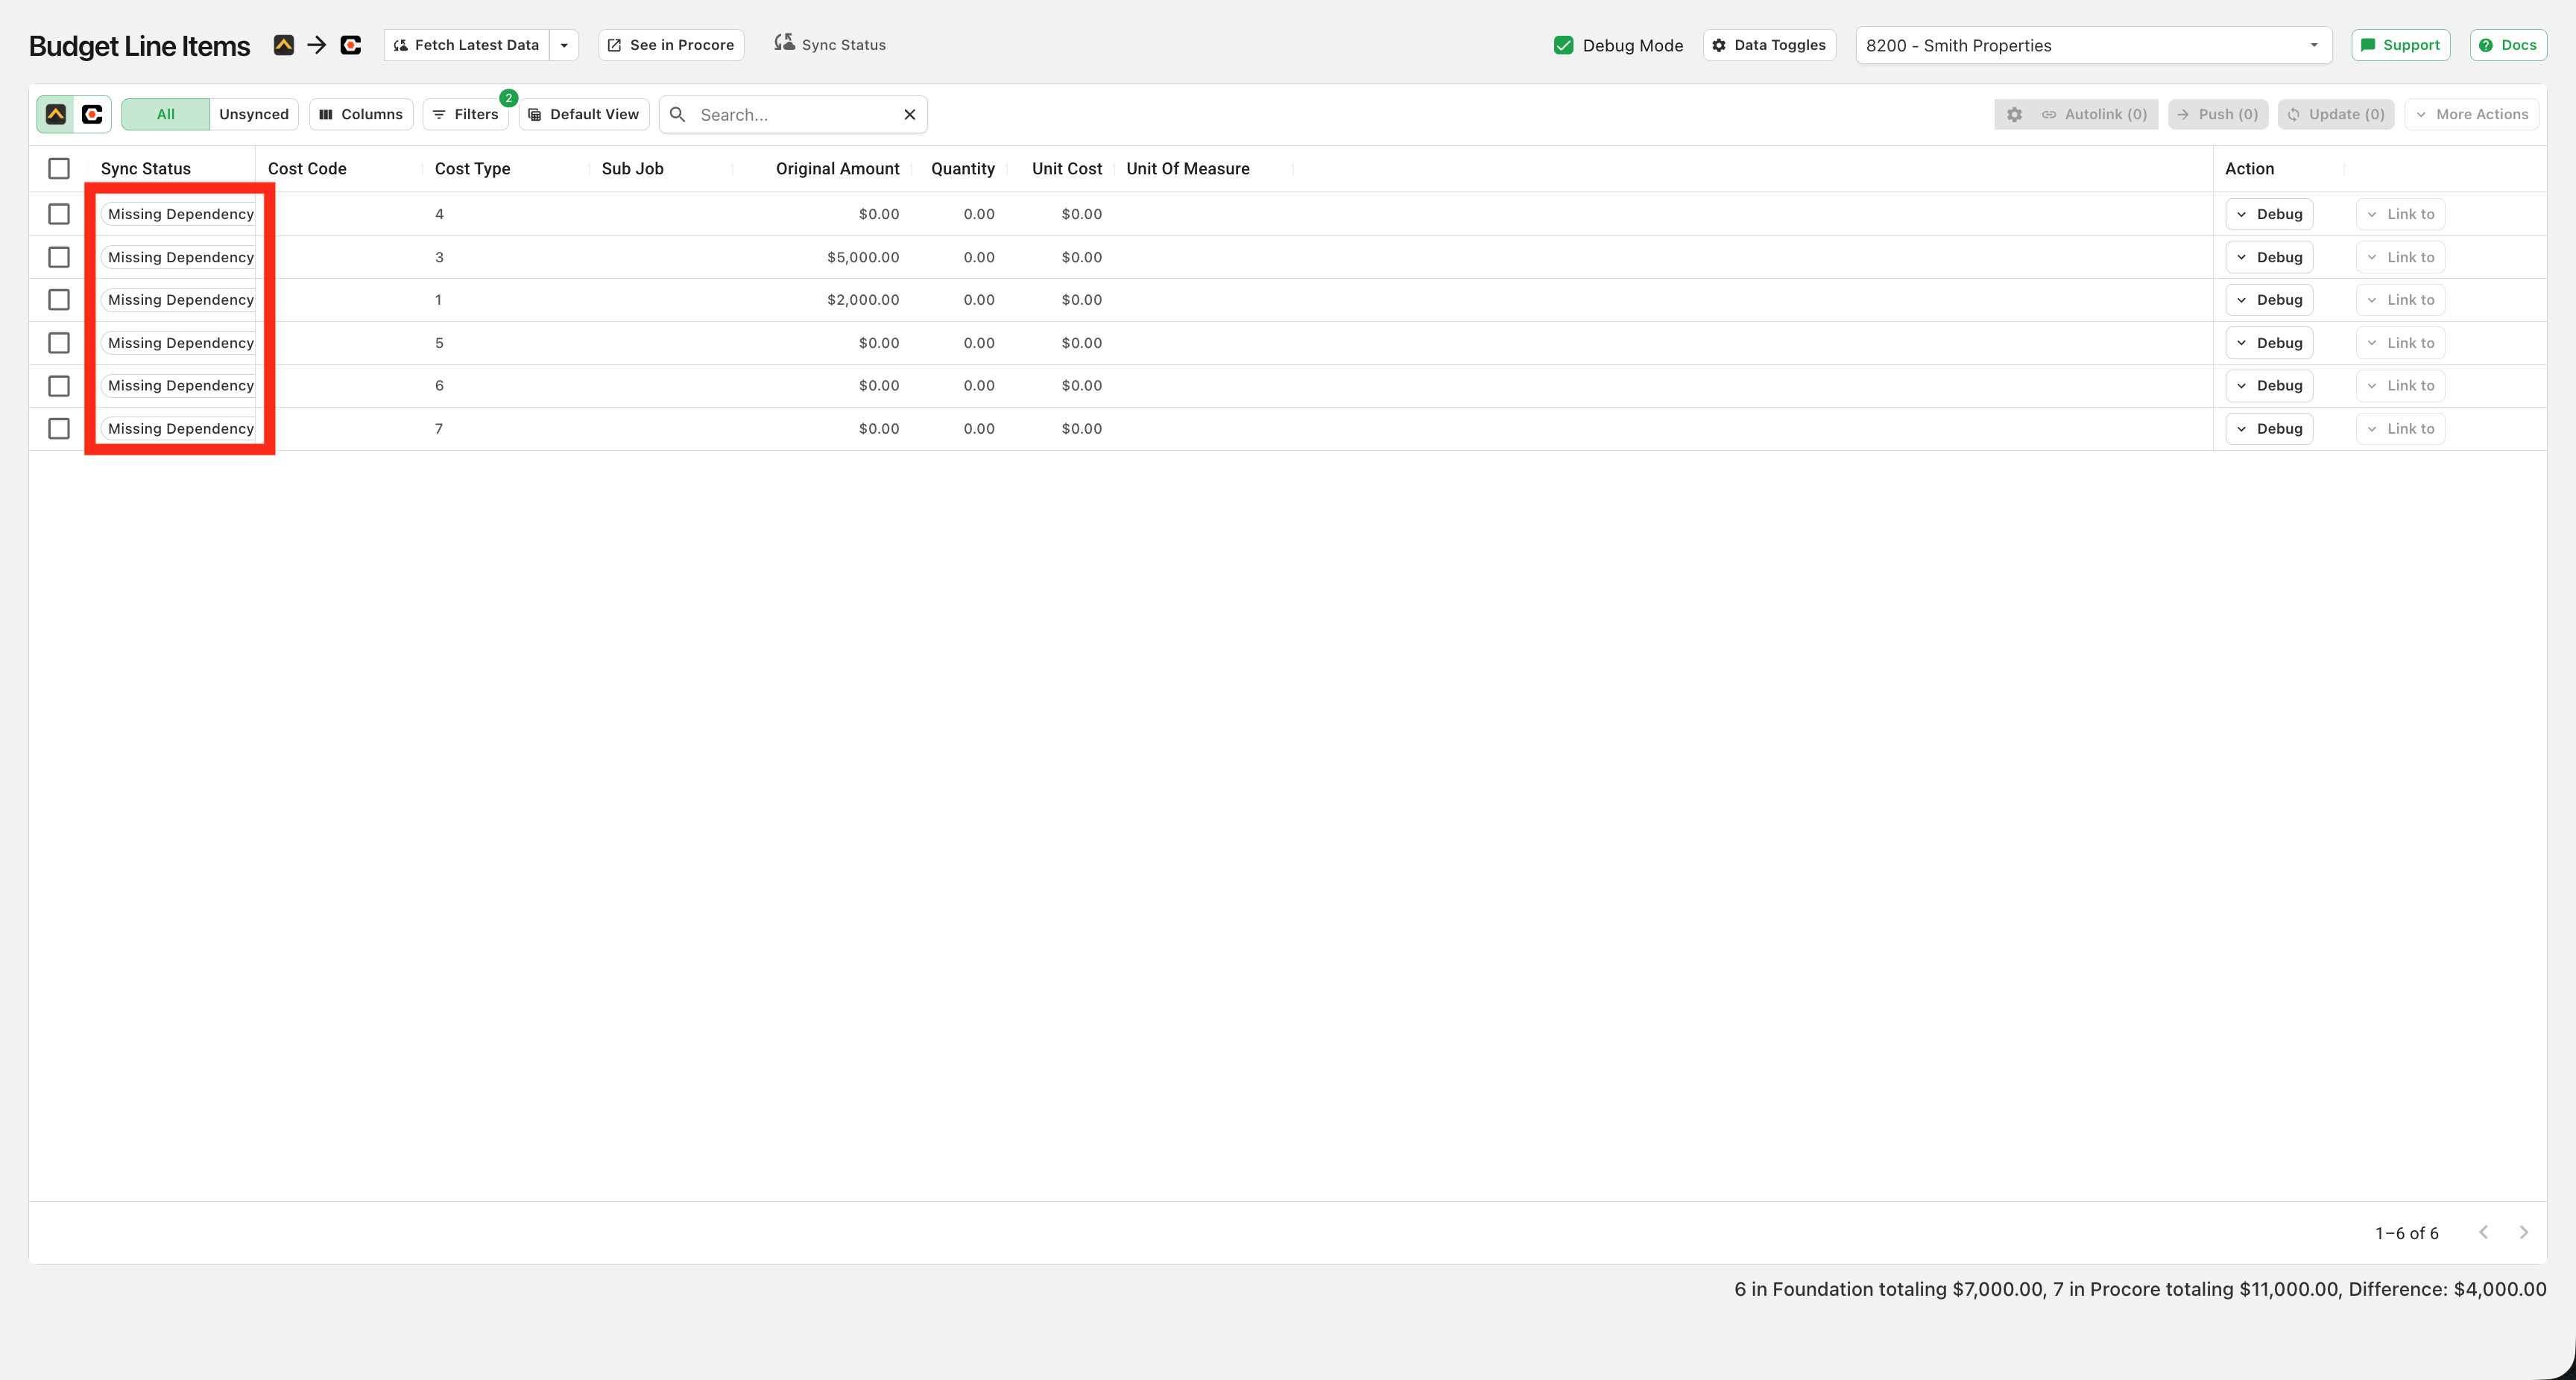Expand the dropdown arrow beside Fetch Latest Data

[x=564, y=45]
